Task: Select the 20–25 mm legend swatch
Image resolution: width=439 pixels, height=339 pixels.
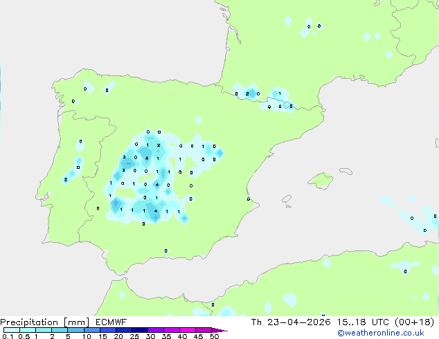Action: [123, 330]
